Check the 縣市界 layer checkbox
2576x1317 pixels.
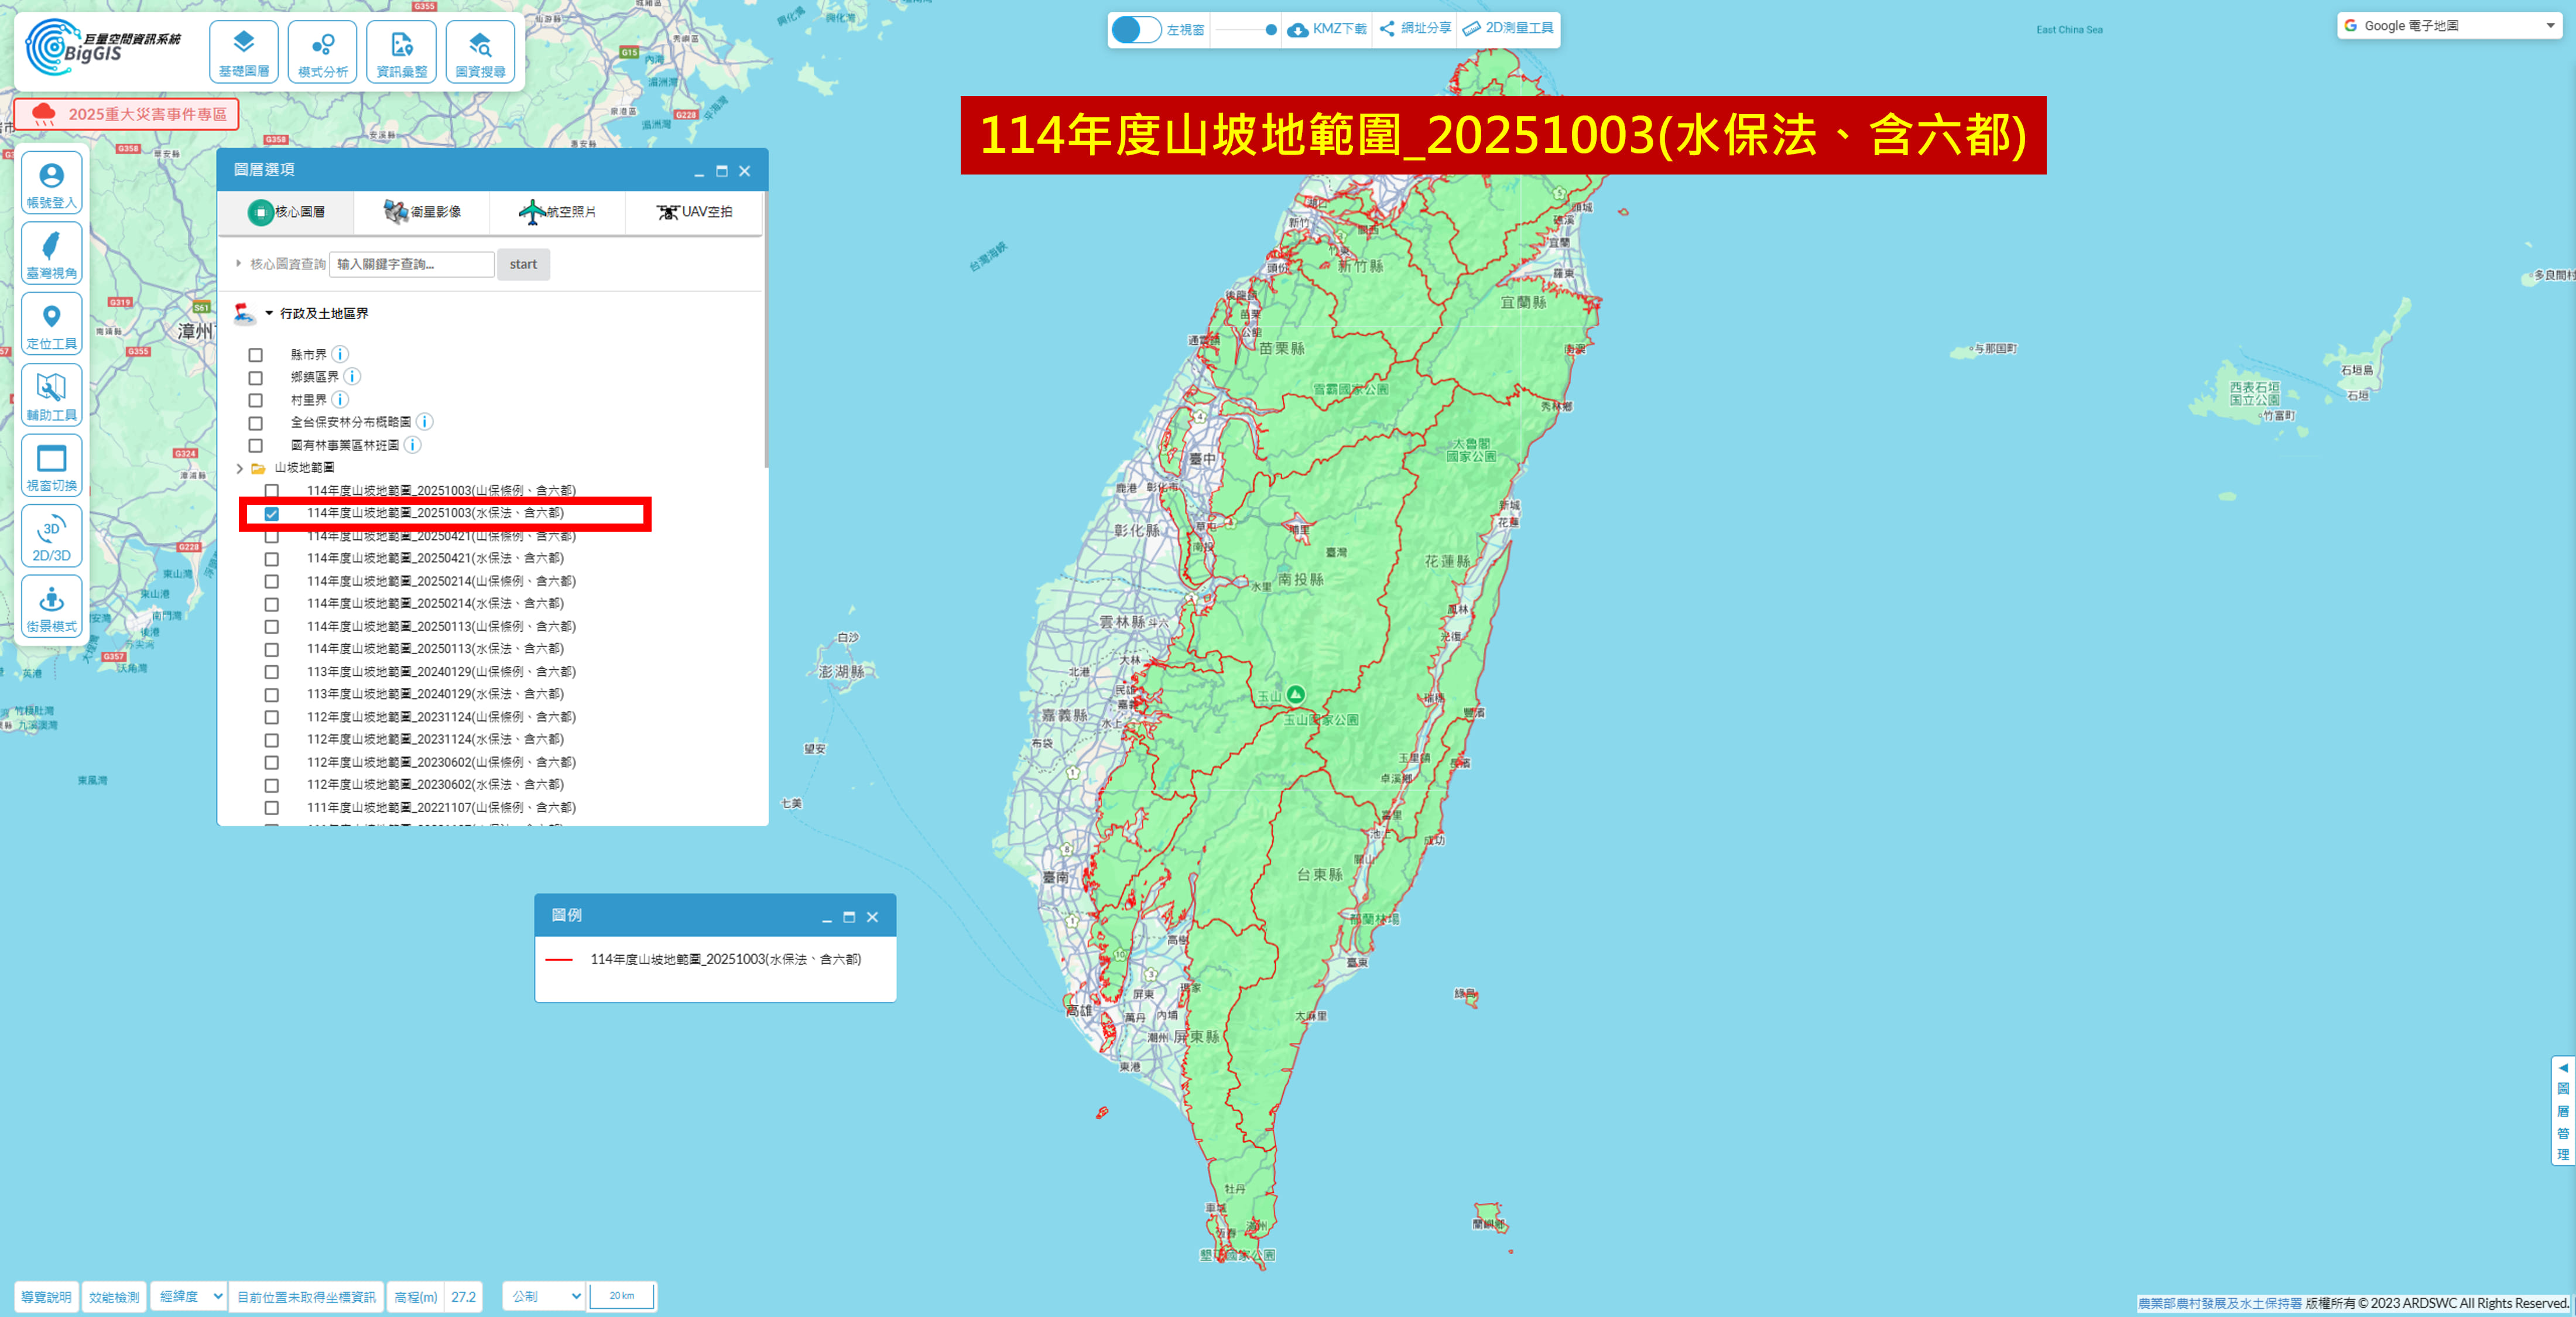click(x=256, y=355)
